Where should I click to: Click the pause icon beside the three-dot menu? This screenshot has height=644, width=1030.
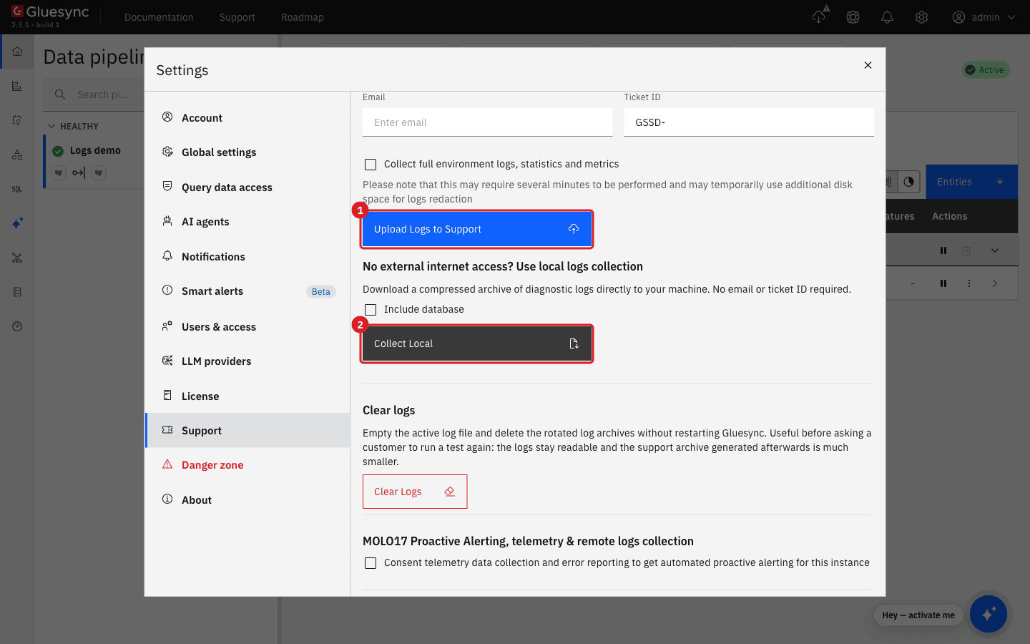(x=943, y=283)
